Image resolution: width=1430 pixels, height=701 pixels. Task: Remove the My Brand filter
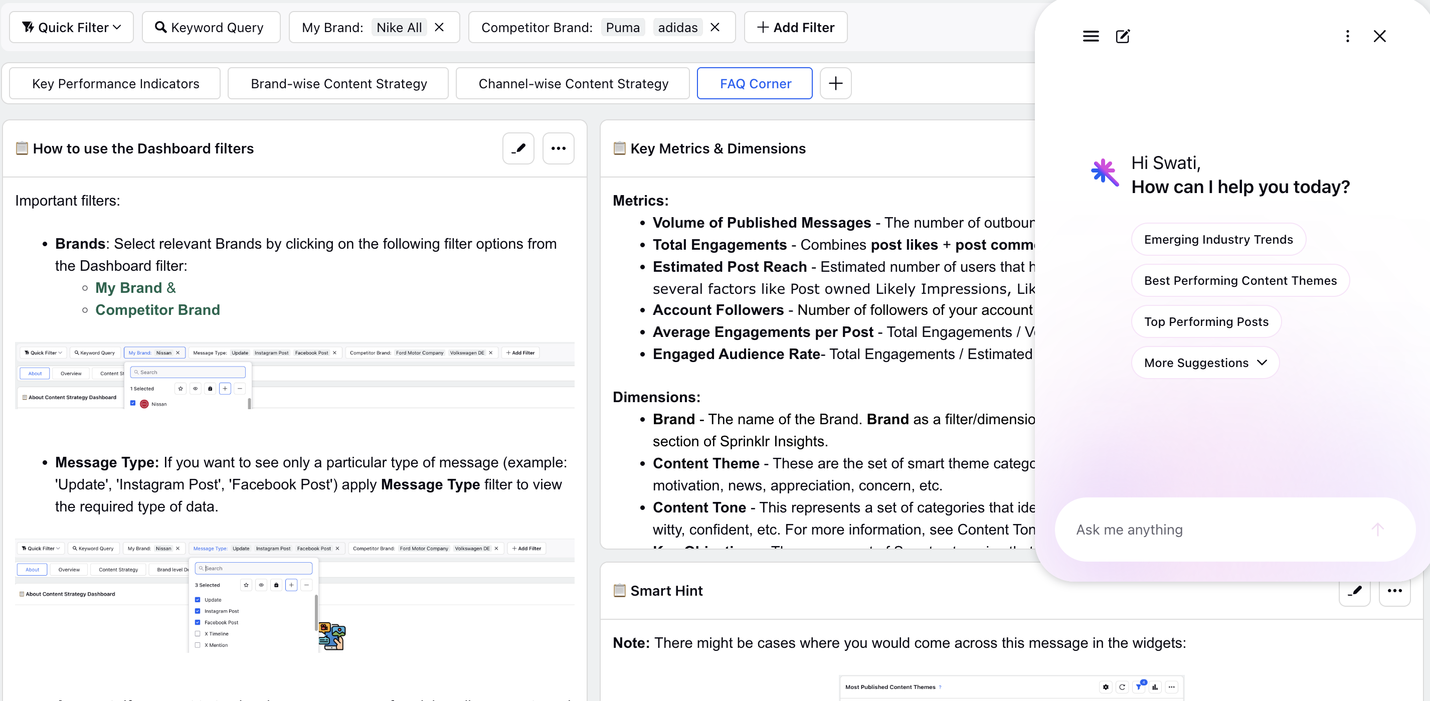point(439,27)
